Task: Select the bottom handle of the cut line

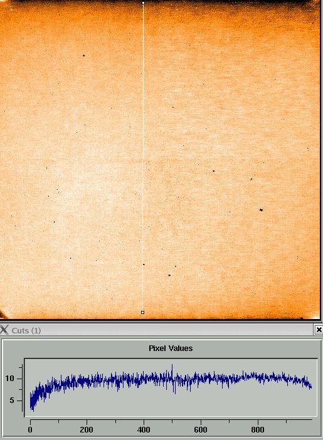Action: pyautogui.click(x=142, y=312)
